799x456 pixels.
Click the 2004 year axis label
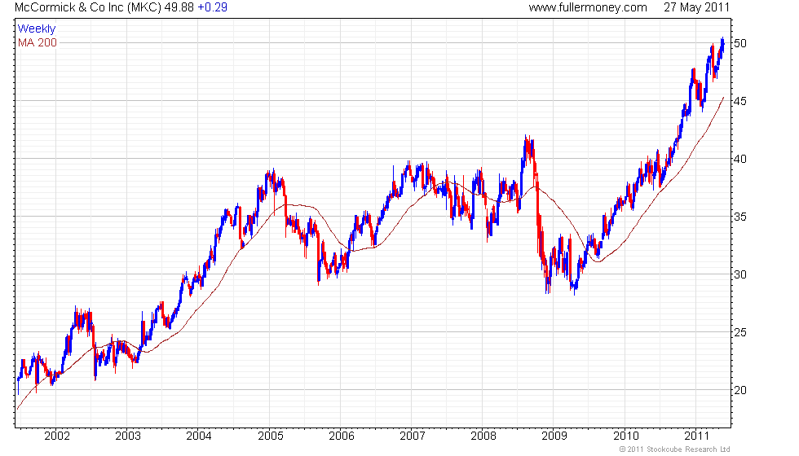pos(199,436)
